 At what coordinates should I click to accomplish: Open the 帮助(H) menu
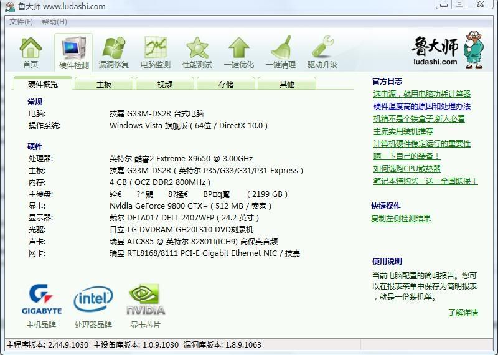tap(54, 22)
